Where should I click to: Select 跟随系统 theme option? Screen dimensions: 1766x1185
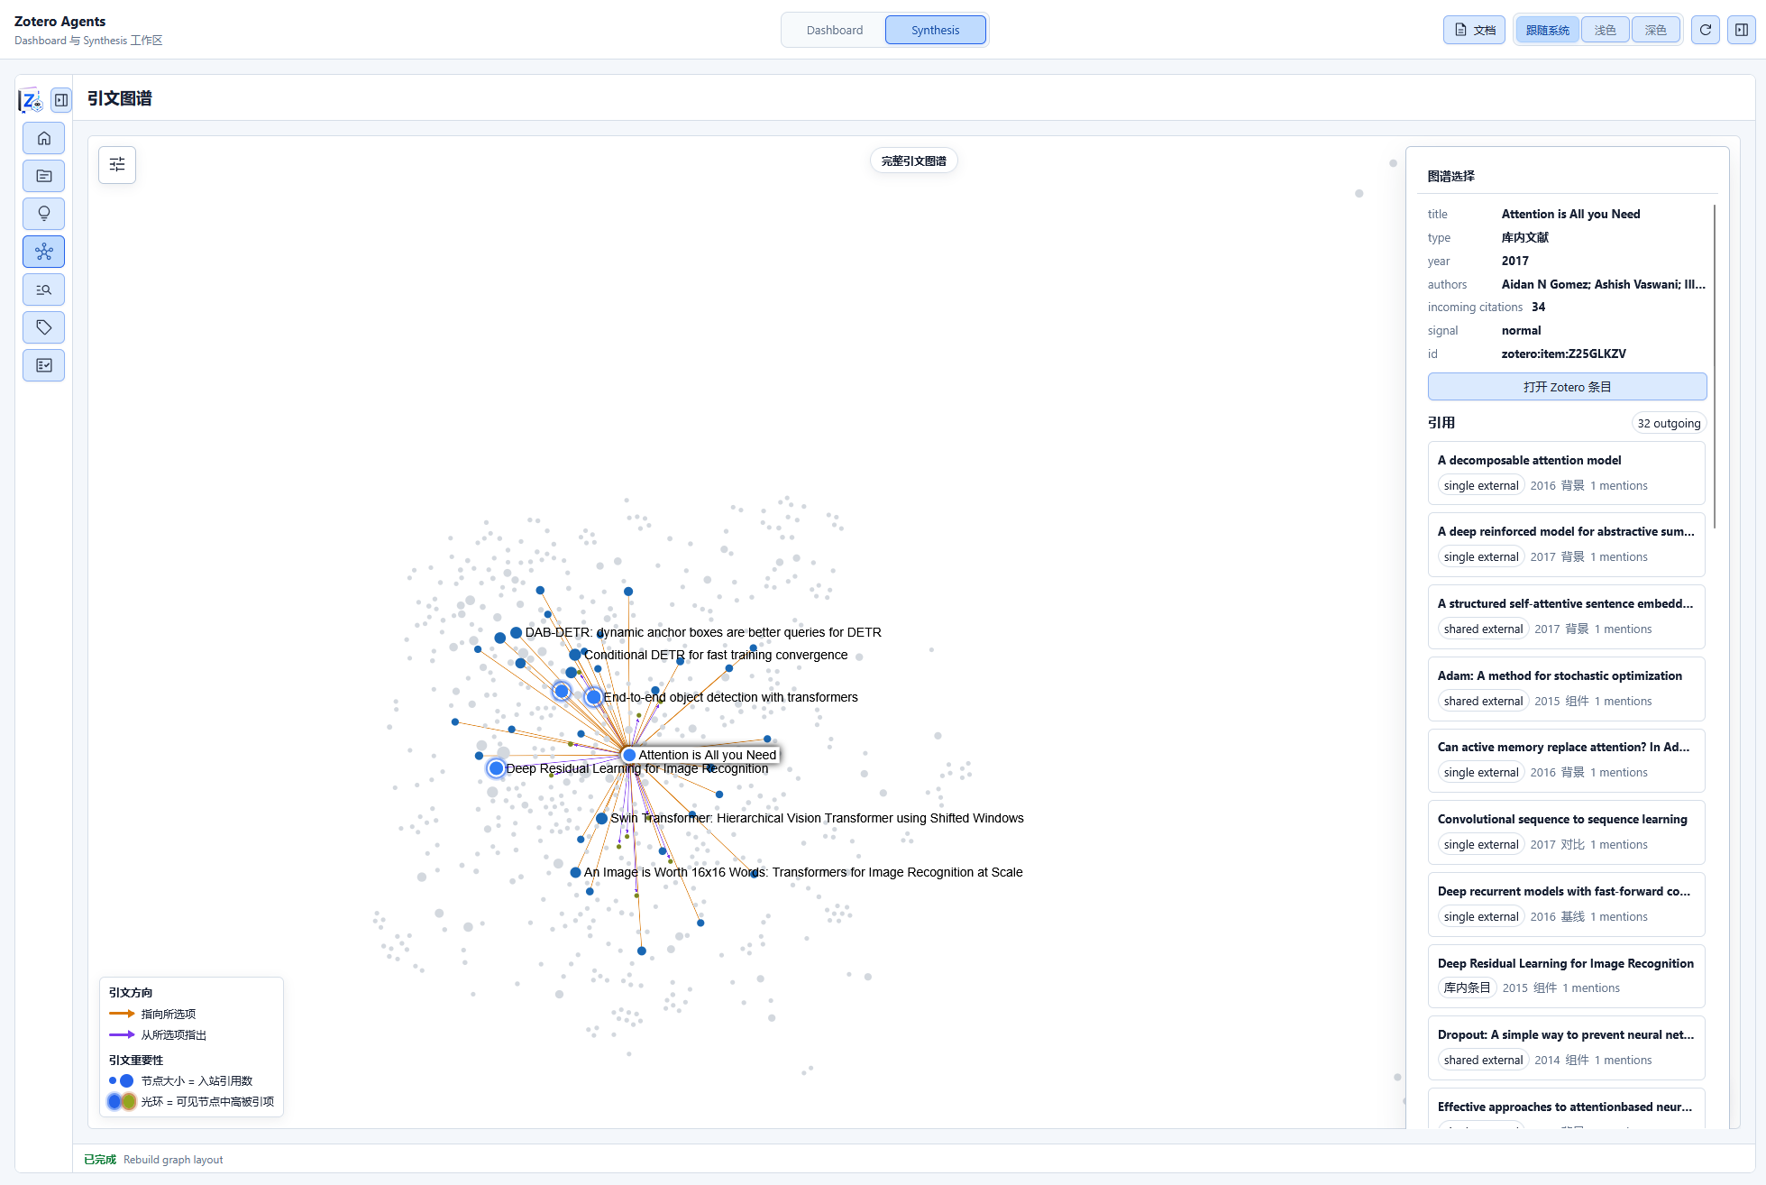1548,30
